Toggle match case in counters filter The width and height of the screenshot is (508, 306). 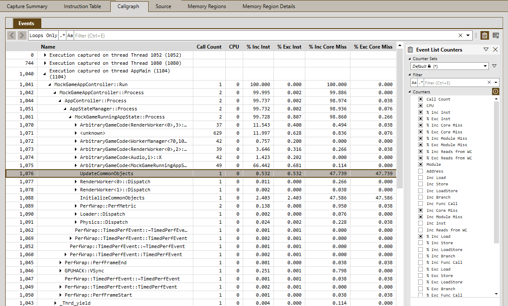tap(414, 83)
